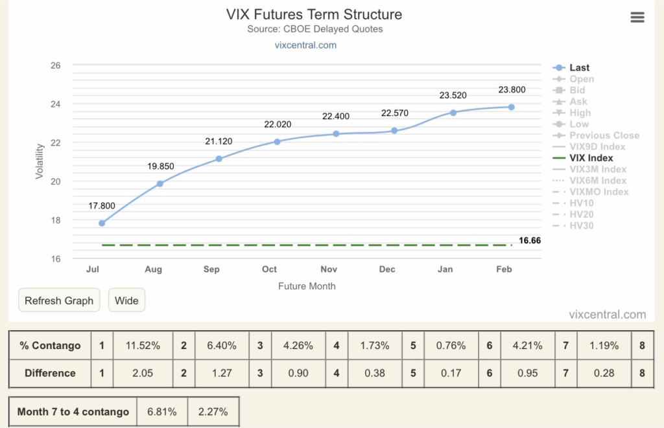Viewport: 664px width, 428px height.
Task: Toggle the Last series legend marker
Action: click(x=559, y=68)
